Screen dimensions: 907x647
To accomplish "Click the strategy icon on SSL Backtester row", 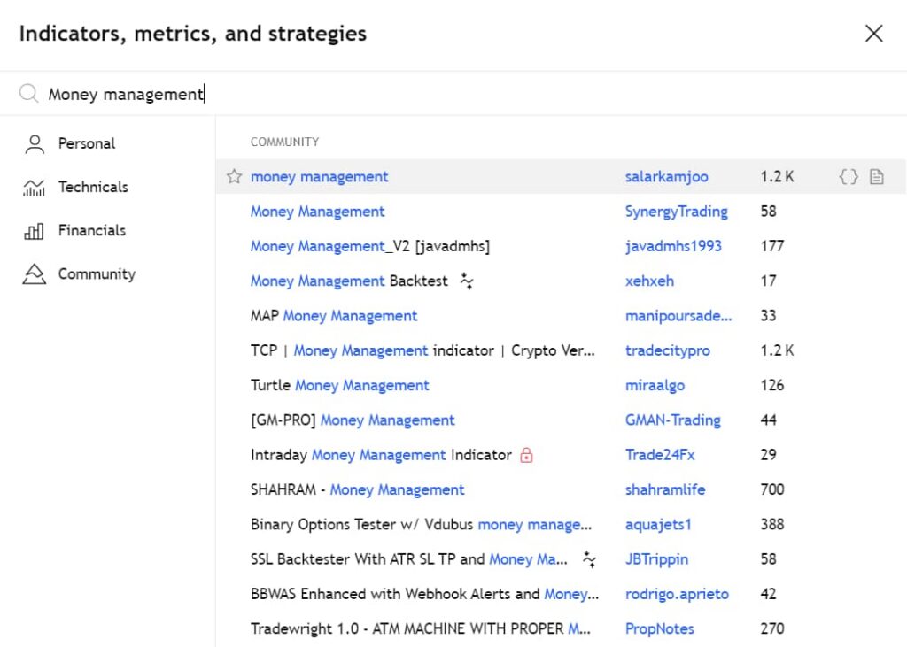I will click(589, 559).
